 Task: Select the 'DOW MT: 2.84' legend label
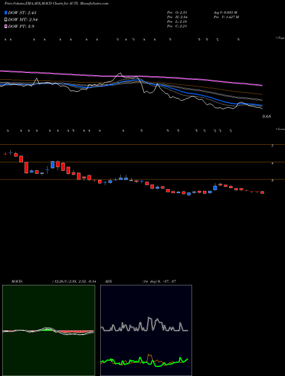tap(23, 20)
